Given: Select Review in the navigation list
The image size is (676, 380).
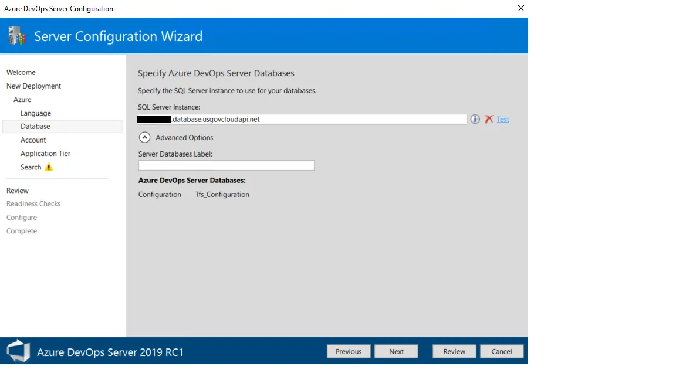Looking at the screenshot, I should [17, 191].
